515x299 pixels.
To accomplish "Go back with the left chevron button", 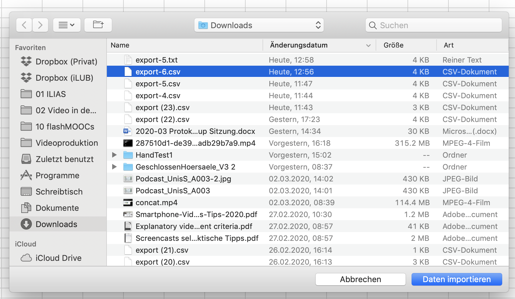I will tap(24, 25).
